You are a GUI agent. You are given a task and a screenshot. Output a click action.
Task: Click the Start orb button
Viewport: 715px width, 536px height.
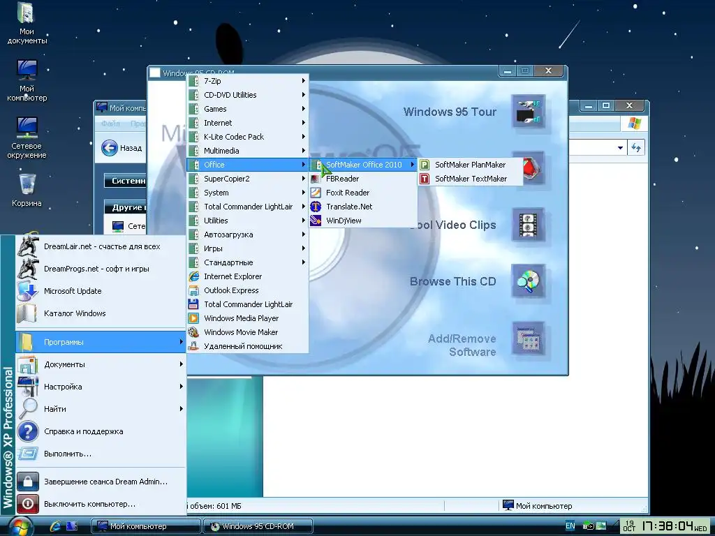tap(20, 527)
